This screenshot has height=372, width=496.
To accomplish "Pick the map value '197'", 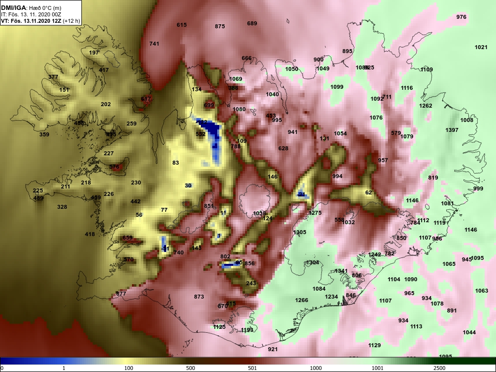I will click(x=94, y=53).
